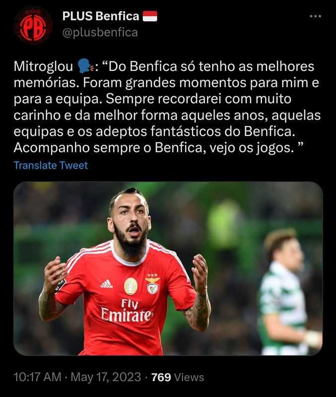Click Translate Tweet
Viewport: 336px width, 397px height.
[x=51, y=165]
